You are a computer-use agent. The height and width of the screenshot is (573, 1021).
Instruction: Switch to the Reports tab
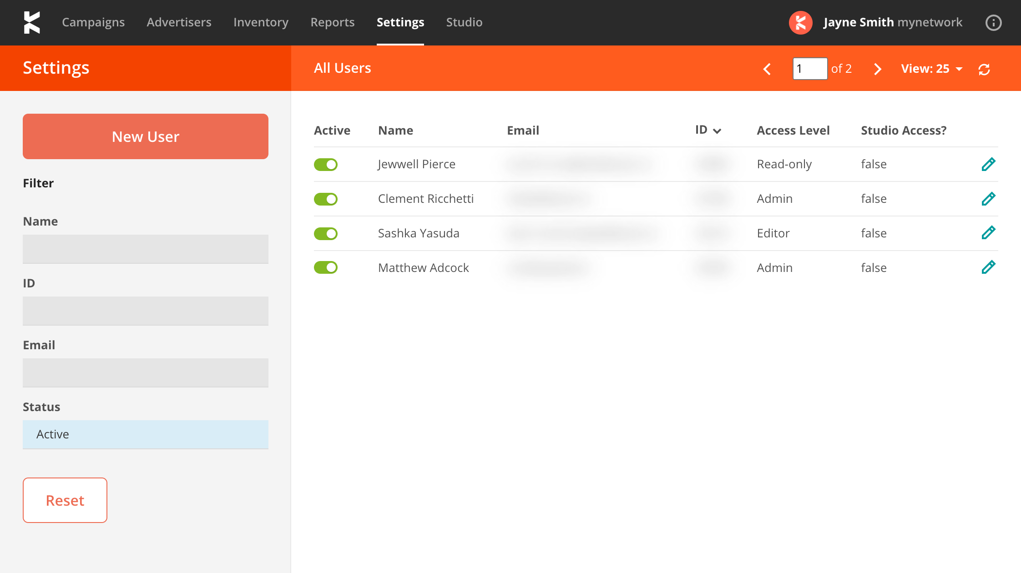[x=332, y=22]
